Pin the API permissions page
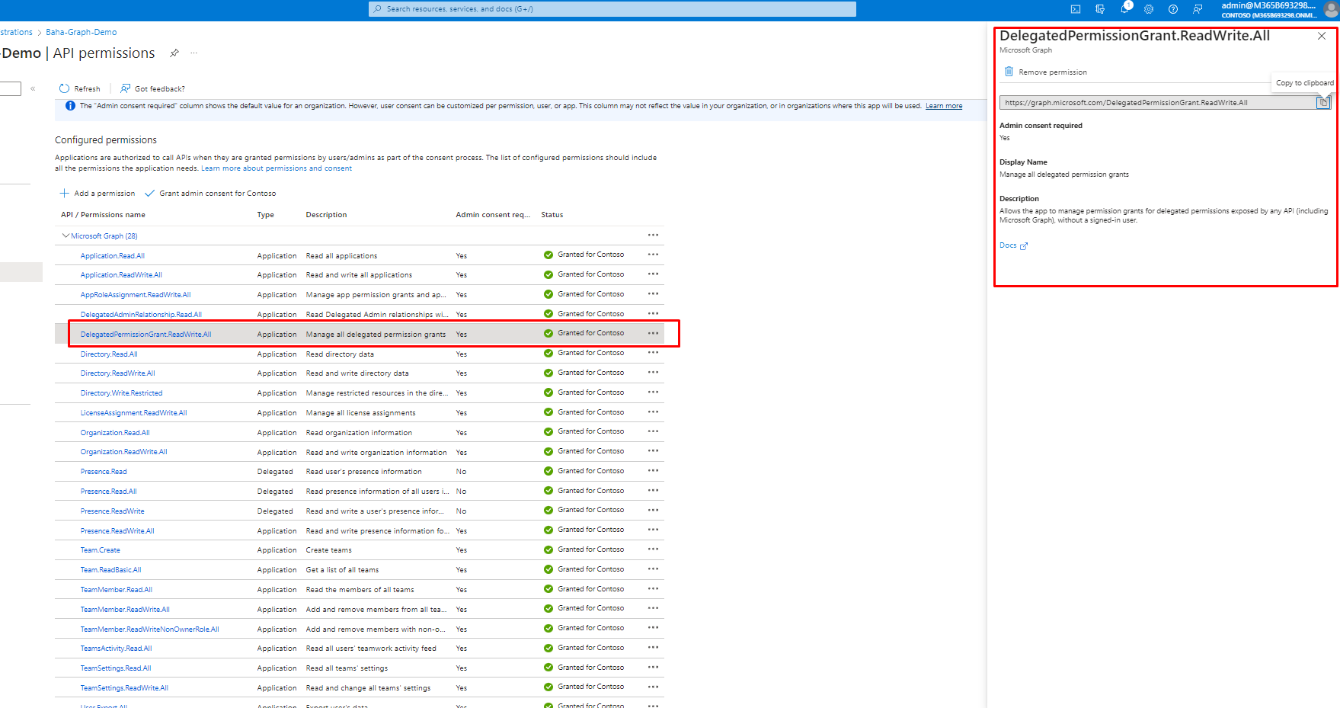Image resolution: width=1340 pixels, height=708 pixels. [174, 53]
